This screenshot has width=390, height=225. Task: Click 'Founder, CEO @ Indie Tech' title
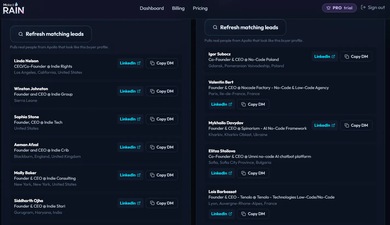click(38, 122)
